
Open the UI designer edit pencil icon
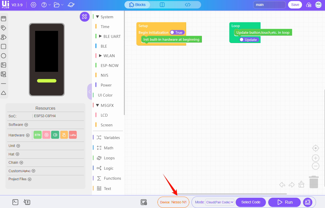click(84, 17)
